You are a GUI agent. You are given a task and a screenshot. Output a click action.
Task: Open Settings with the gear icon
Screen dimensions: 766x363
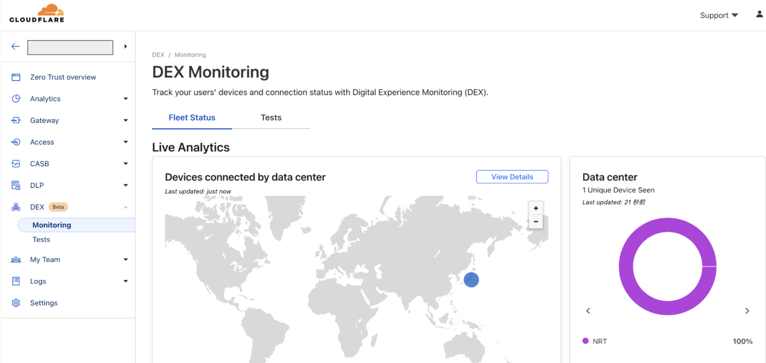16,302
